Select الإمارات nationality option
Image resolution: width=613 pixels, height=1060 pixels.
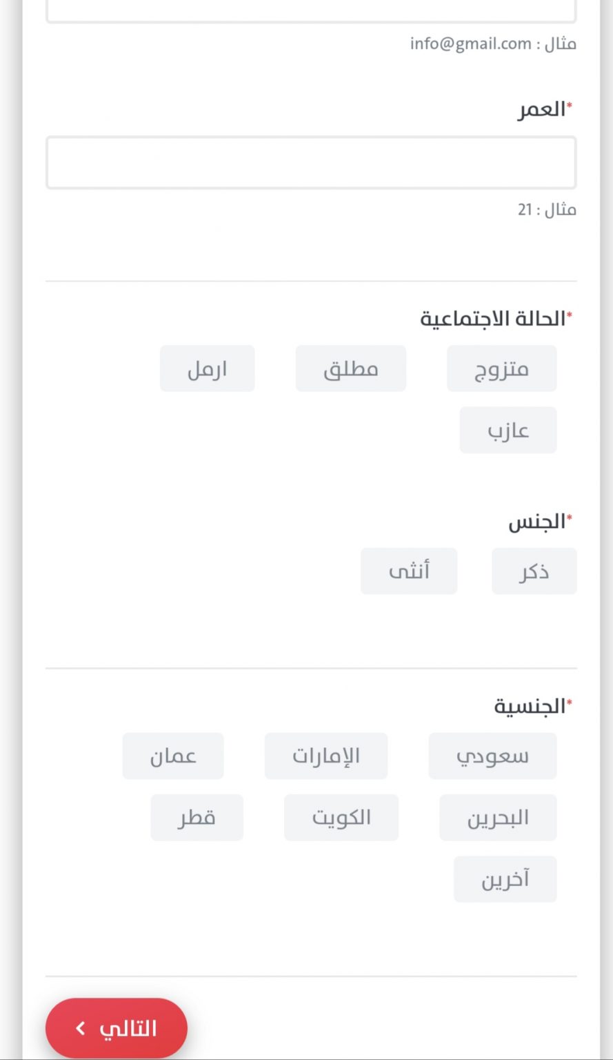pos(325,756)
